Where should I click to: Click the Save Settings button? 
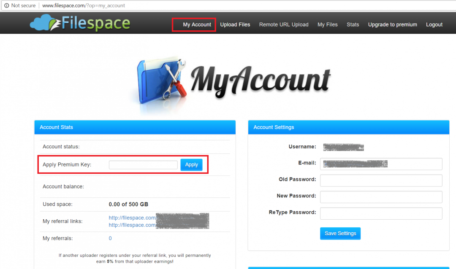[x=340, y=233]
